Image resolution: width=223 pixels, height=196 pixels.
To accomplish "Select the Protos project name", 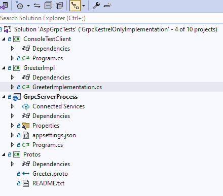I will click(32, 154).
